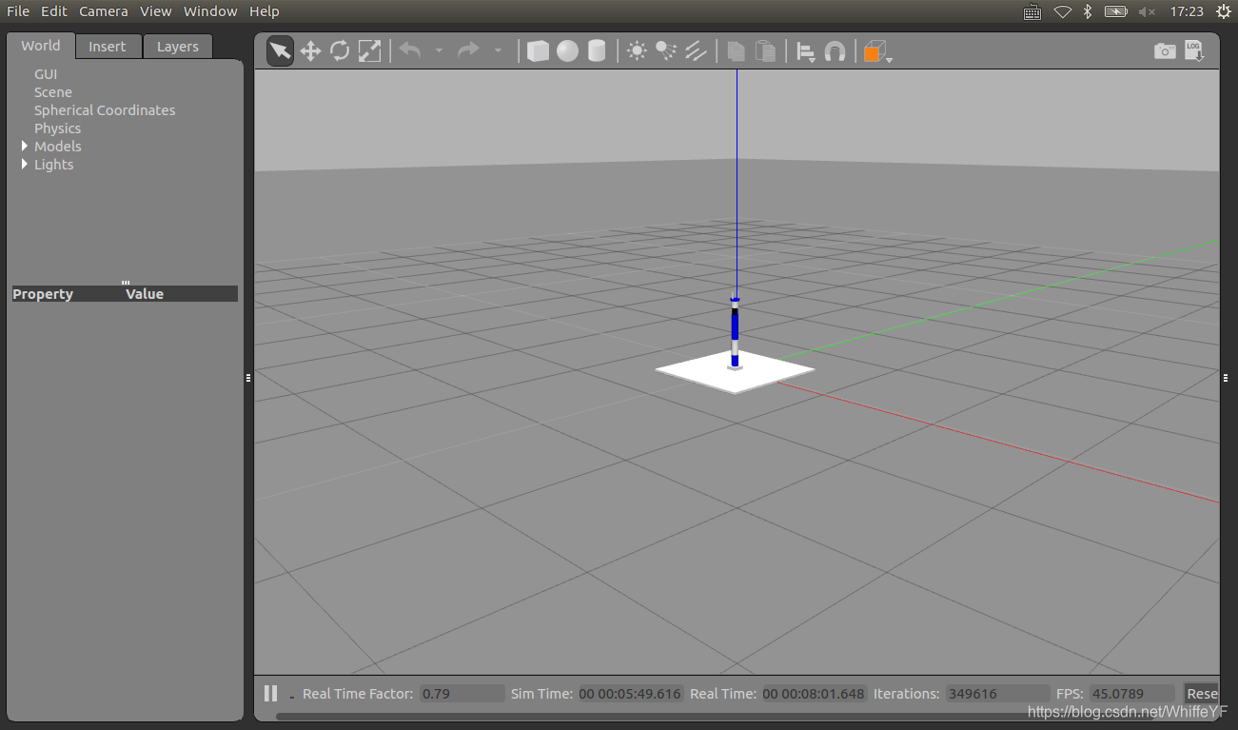
Task: Open the File menu
Action: pyautogui.click(x=18, y=11)
